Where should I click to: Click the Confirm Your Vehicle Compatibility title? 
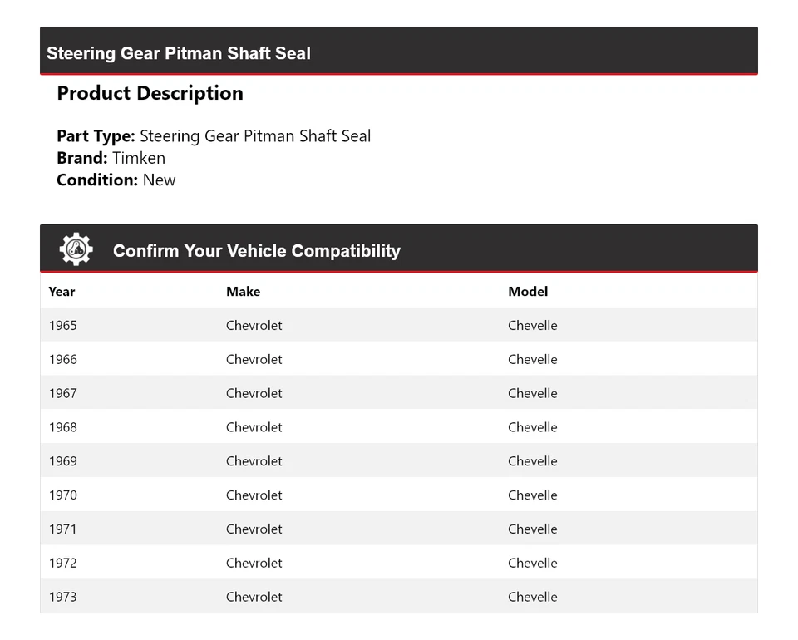(256, 251)
